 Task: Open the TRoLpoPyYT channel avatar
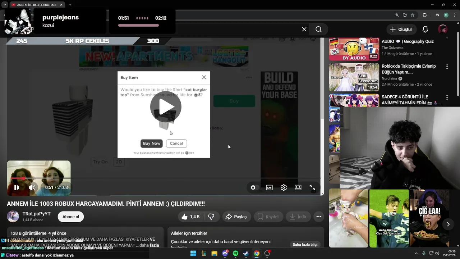13,217
